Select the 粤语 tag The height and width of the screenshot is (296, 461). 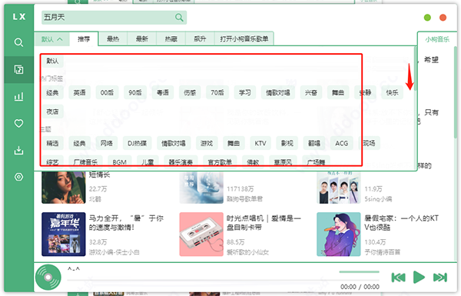163,93
